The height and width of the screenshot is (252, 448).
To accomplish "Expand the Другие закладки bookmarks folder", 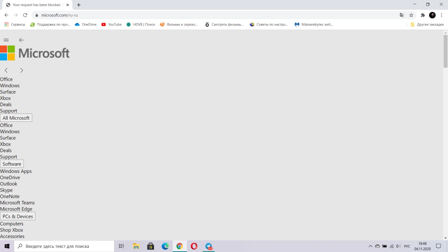I will click(x=427, y=24).
